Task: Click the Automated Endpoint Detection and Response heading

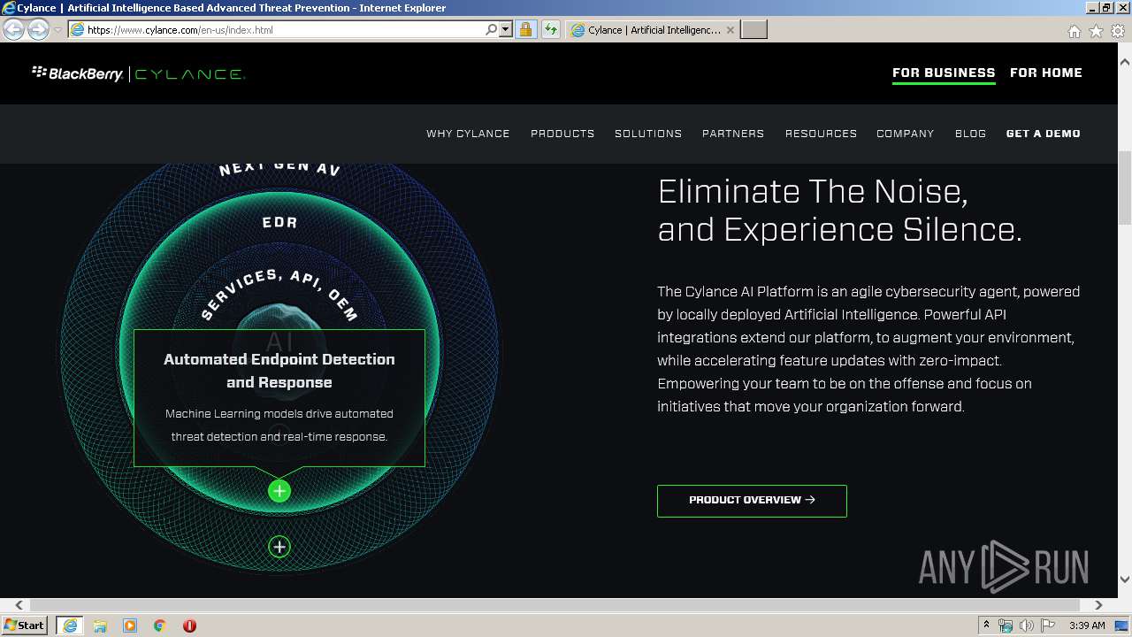Action: click(279, 371)
